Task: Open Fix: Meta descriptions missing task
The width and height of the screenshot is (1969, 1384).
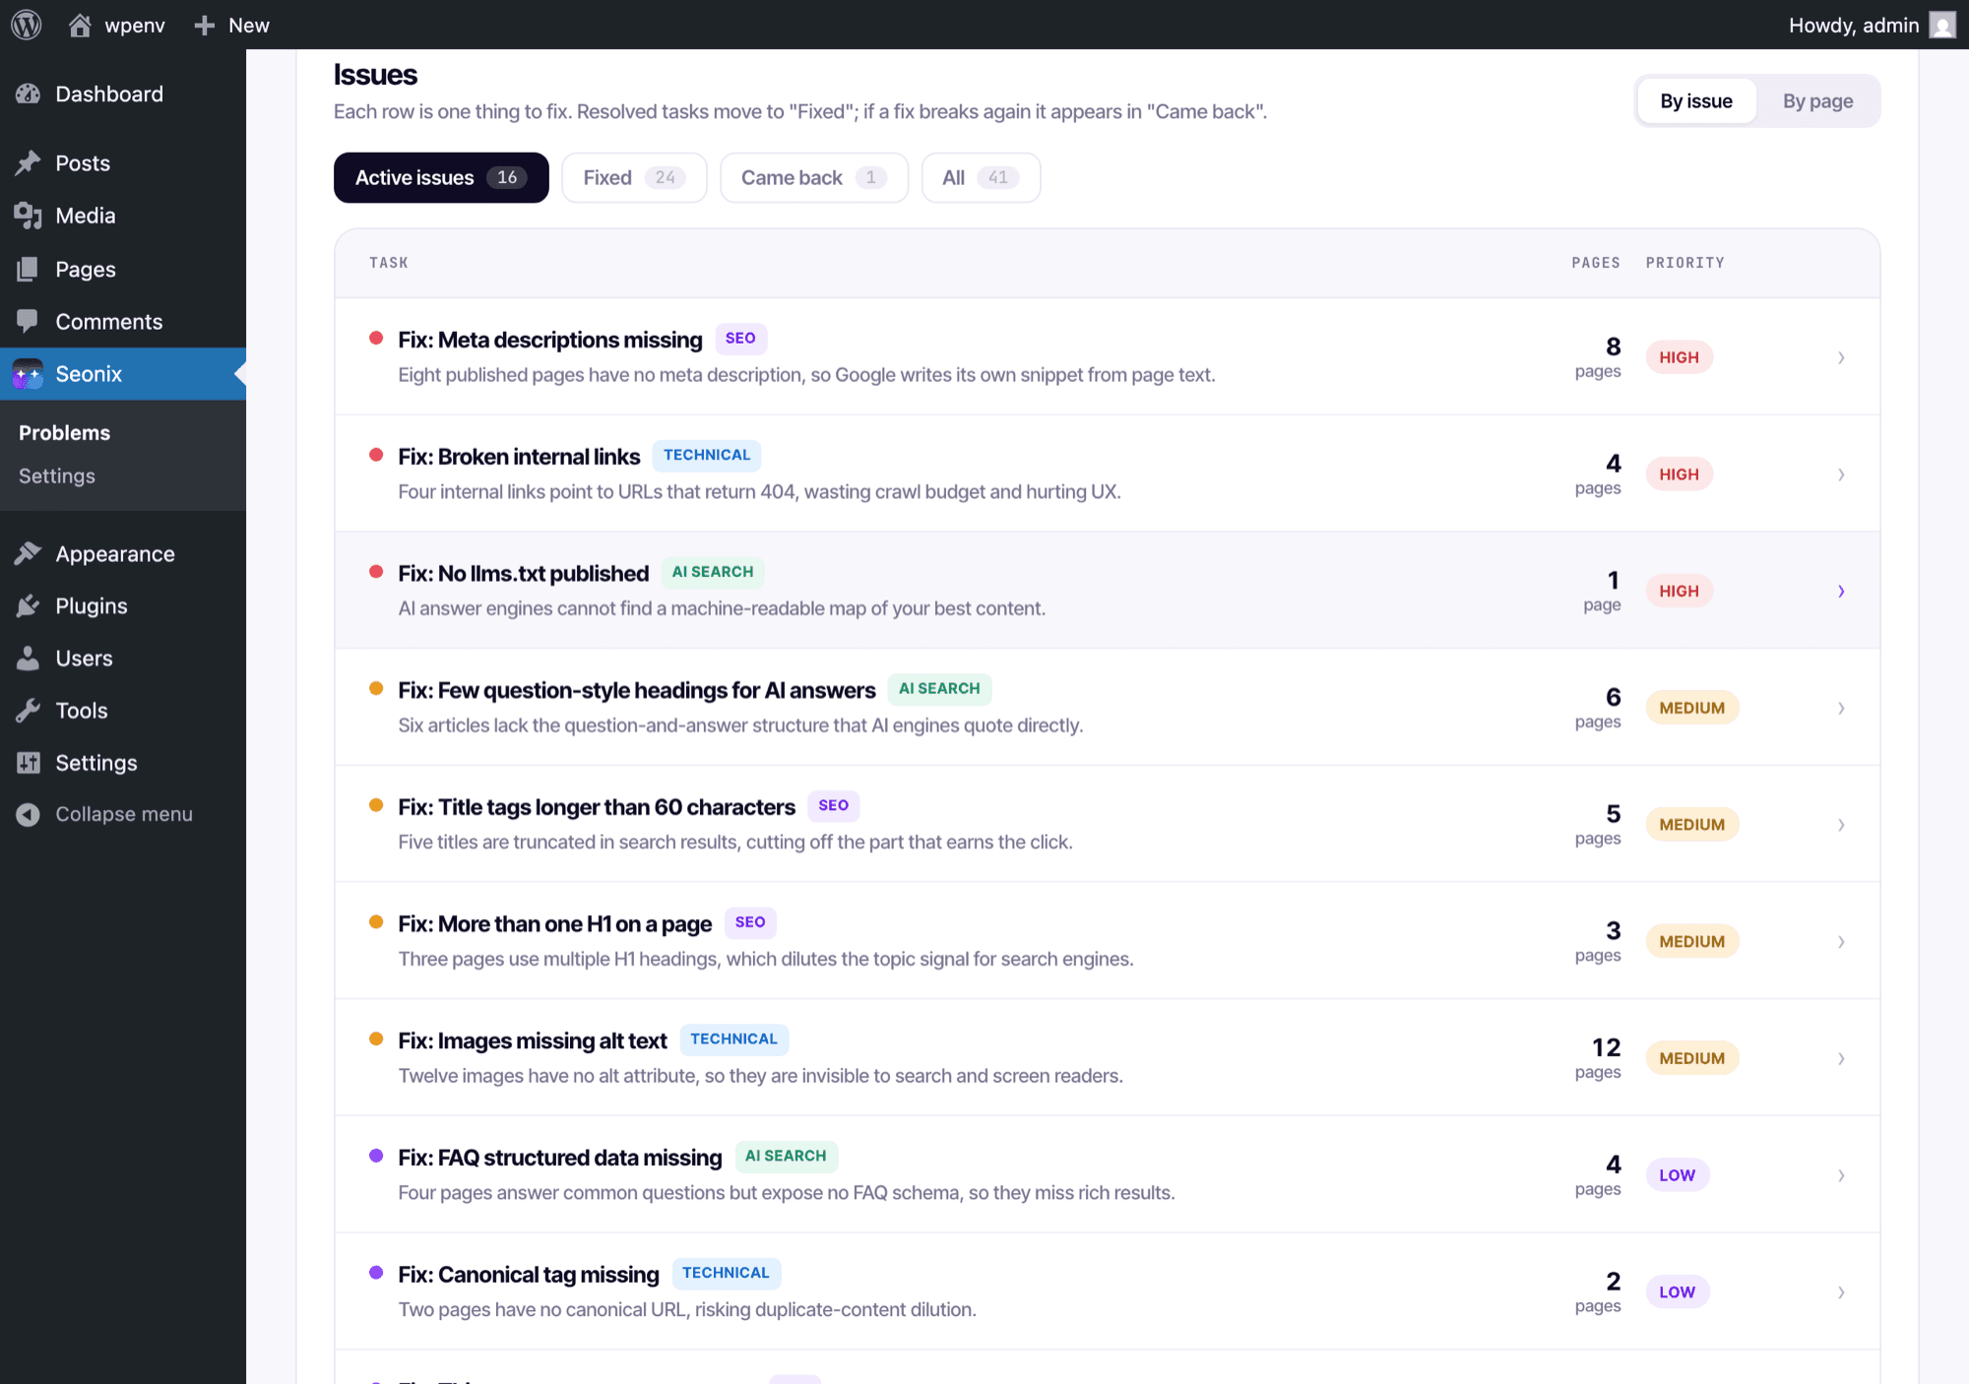Action: coord(549,340)
